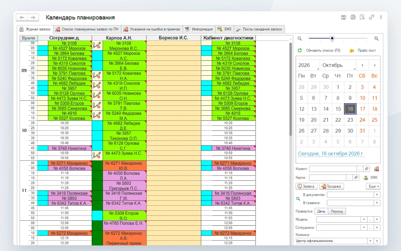Open the Список планируемых заявок по ЛН tab
This screenshot has height=251, width=401.
coord(87,29)
